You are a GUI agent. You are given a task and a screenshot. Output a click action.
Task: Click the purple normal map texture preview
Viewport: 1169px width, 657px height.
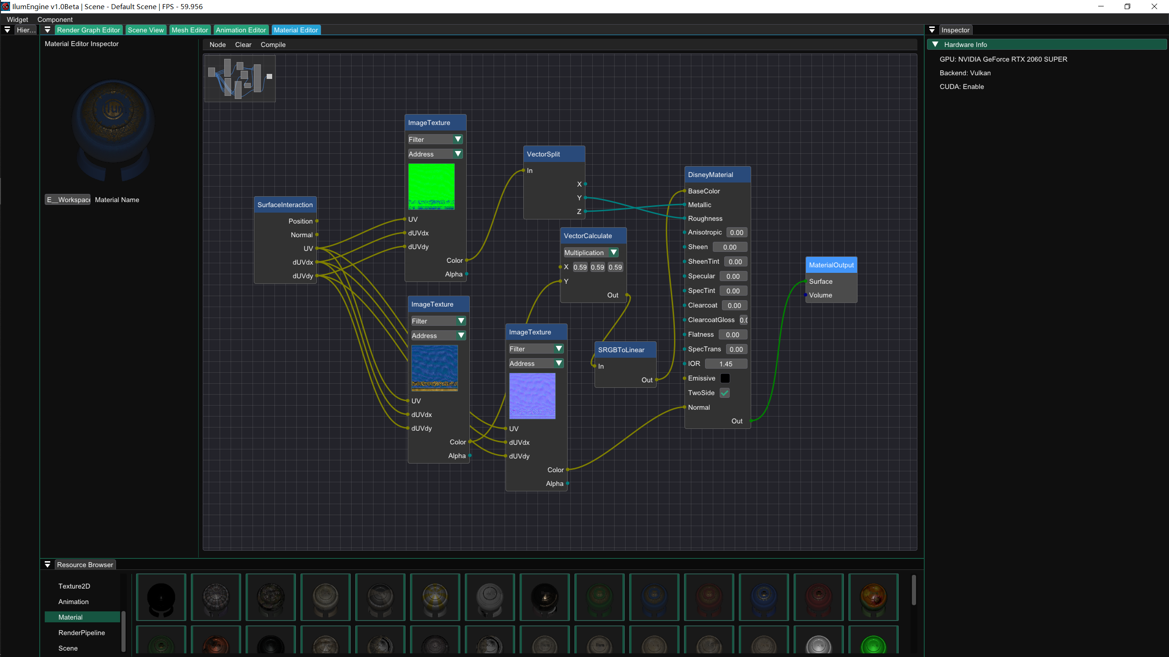point(532,396)
